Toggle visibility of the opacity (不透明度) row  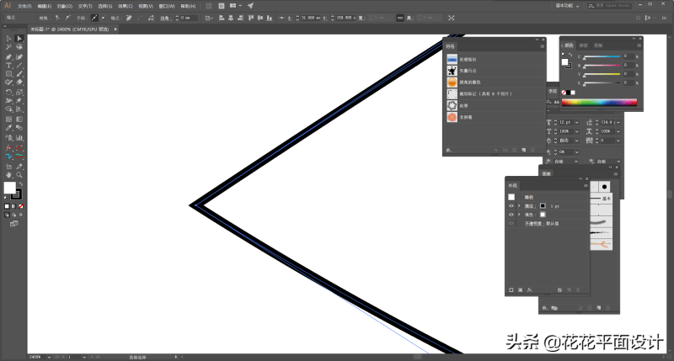tap(511, 224)
